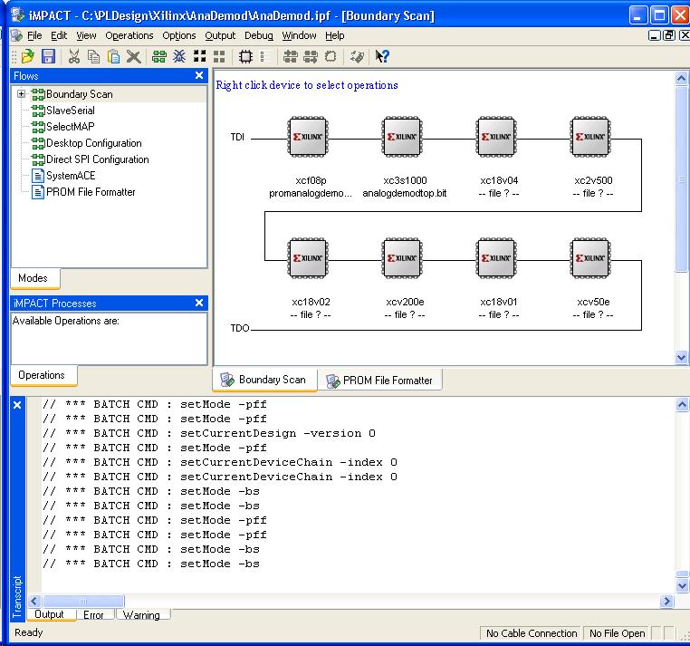Select SlaveSerial in the Flows tree
The image size is (690, 646).
click(70, 111)
